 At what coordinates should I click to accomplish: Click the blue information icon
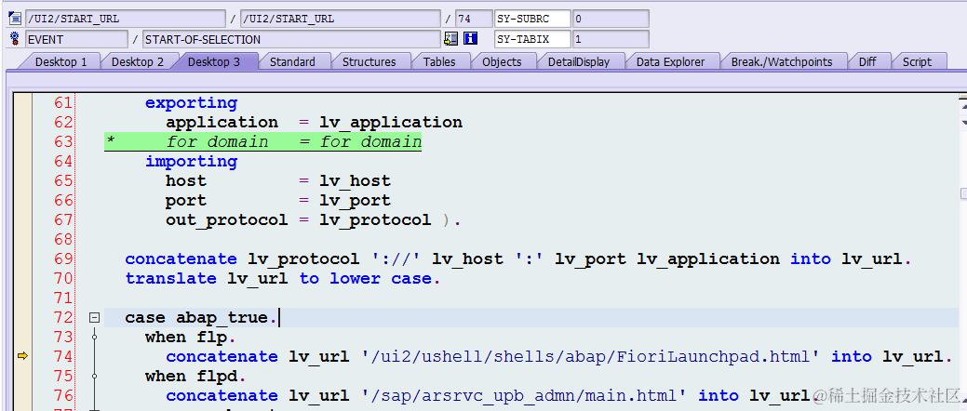click(471, 39)
